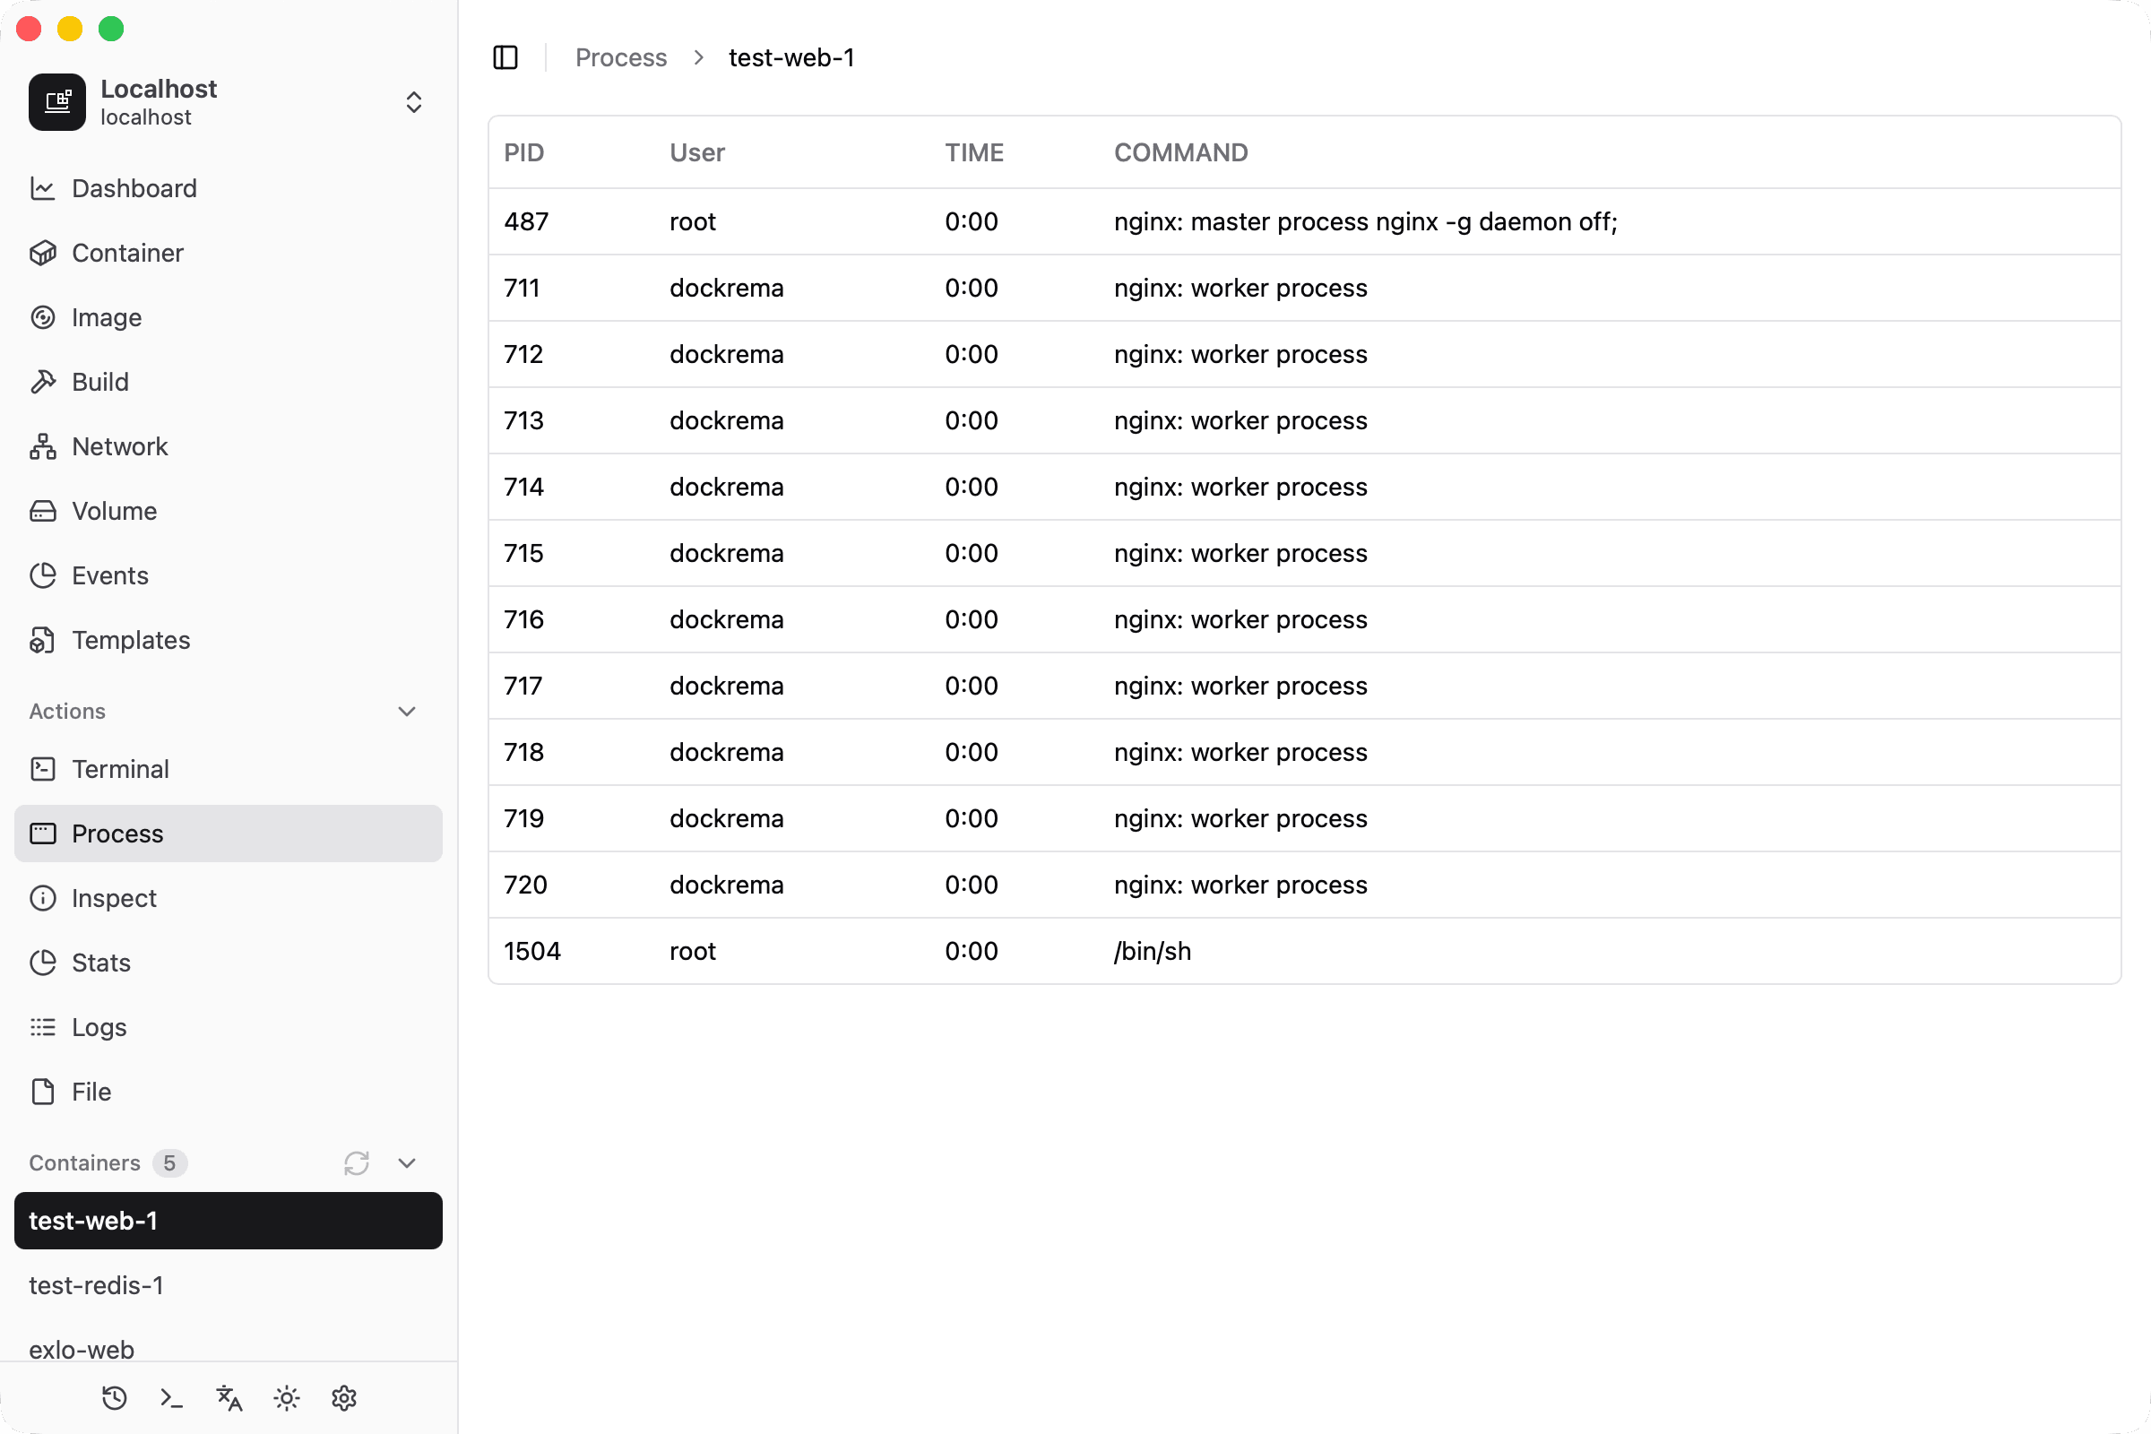The image size is (2151, 1434).
Task: Open the Inspect action
Action: click(x=114, y=898)
